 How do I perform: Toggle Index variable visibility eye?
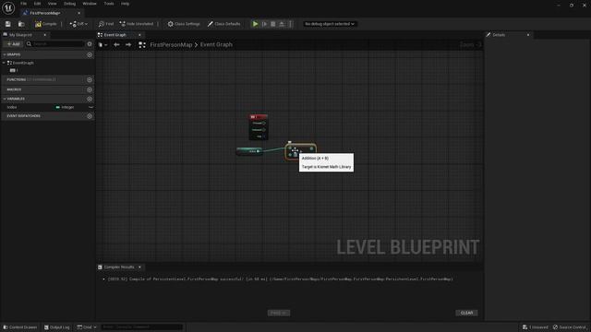click(90, 108)
